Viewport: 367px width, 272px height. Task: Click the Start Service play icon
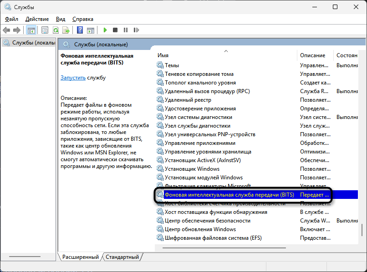coord(105,30)
